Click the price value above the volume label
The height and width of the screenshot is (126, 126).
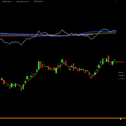tap(121, 73)
